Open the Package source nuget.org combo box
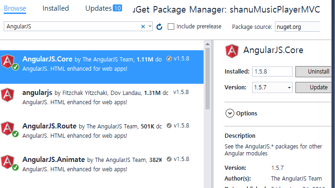Image resolution: width=335 pixels, height=188 pixels. (297, 27)
